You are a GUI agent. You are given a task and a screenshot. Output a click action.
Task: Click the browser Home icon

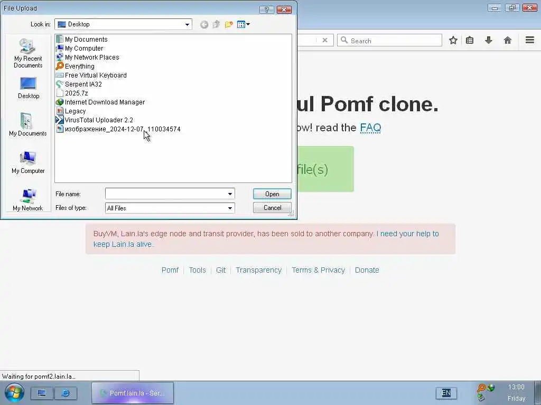click(508, 40)
